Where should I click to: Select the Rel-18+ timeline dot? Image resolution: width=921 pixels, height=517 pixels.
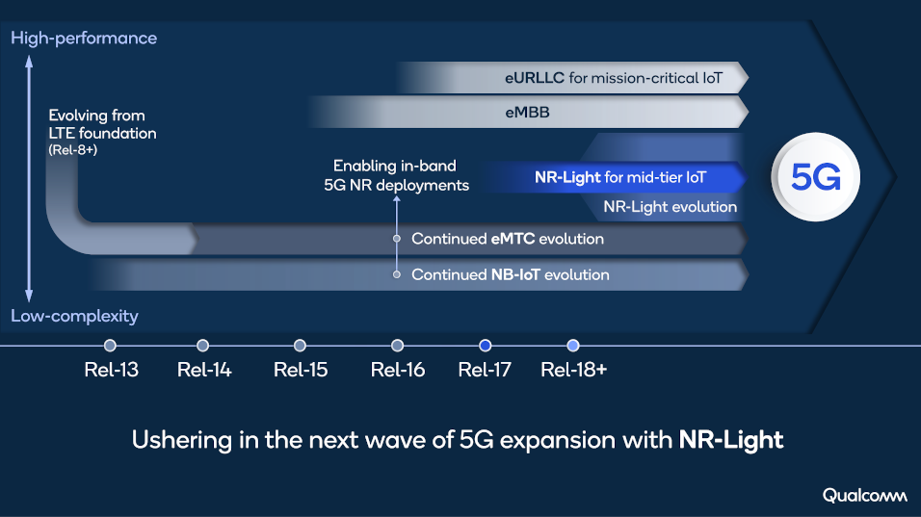click(573, 346)
